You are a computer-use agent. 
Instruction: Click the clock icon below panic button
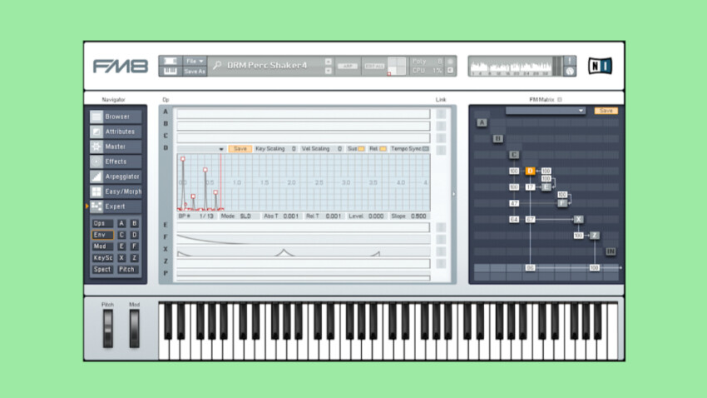tap(570, 71)
